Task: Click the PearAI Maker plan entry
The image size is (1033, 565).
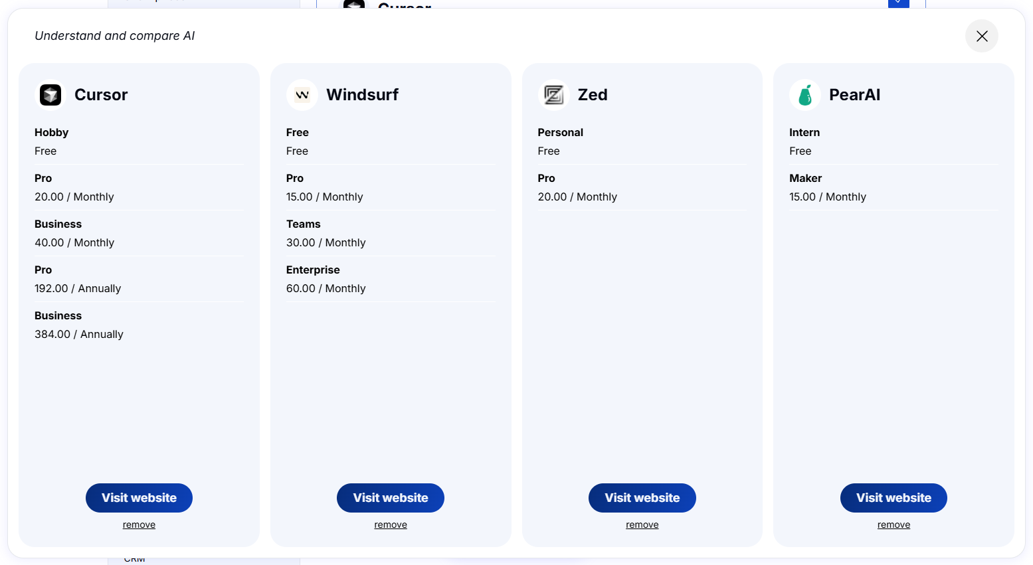Action: tap(828, 187)
